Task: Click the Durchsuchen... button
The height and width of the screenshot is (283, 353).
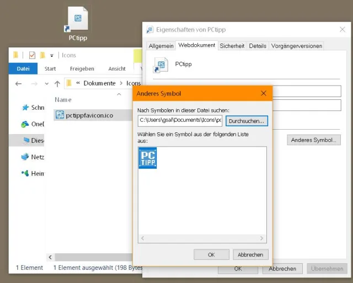Action: (247, 120)
